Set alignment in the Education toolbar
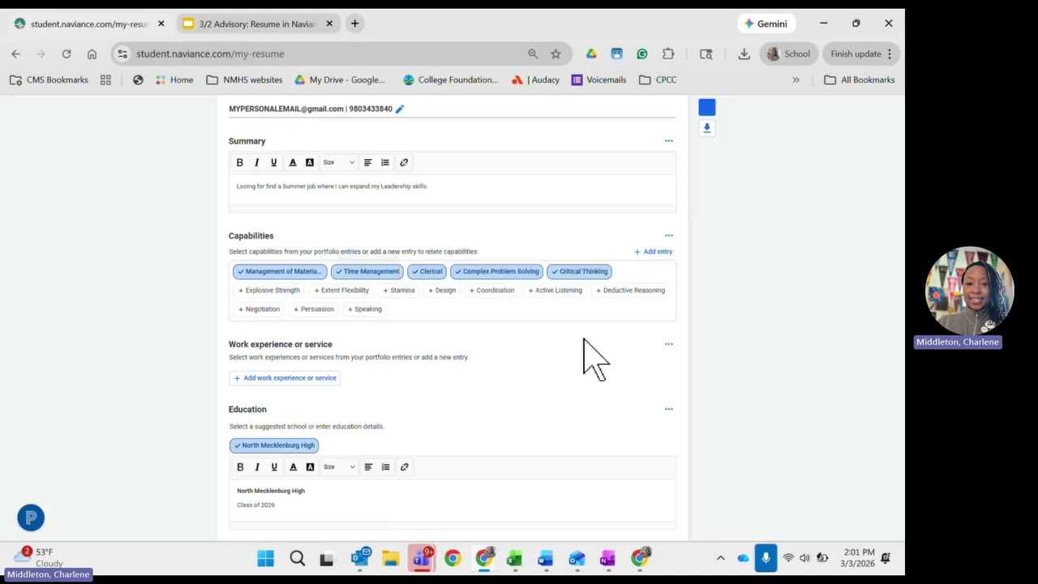1038x584 pixels. point(368,467)
